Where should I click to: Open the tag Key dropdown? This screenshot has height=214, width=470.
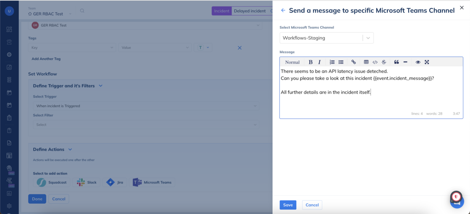pyautogui.click(x=72, y=48)
